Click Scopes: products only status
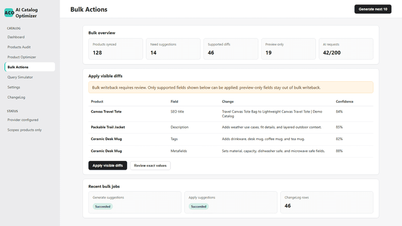The width and height of the screenshot is (402, 226). (x=24, y=129)
